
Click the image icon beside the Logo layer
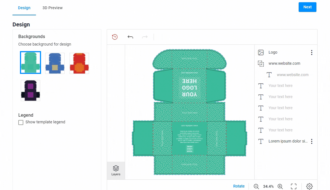click(261, 52)
